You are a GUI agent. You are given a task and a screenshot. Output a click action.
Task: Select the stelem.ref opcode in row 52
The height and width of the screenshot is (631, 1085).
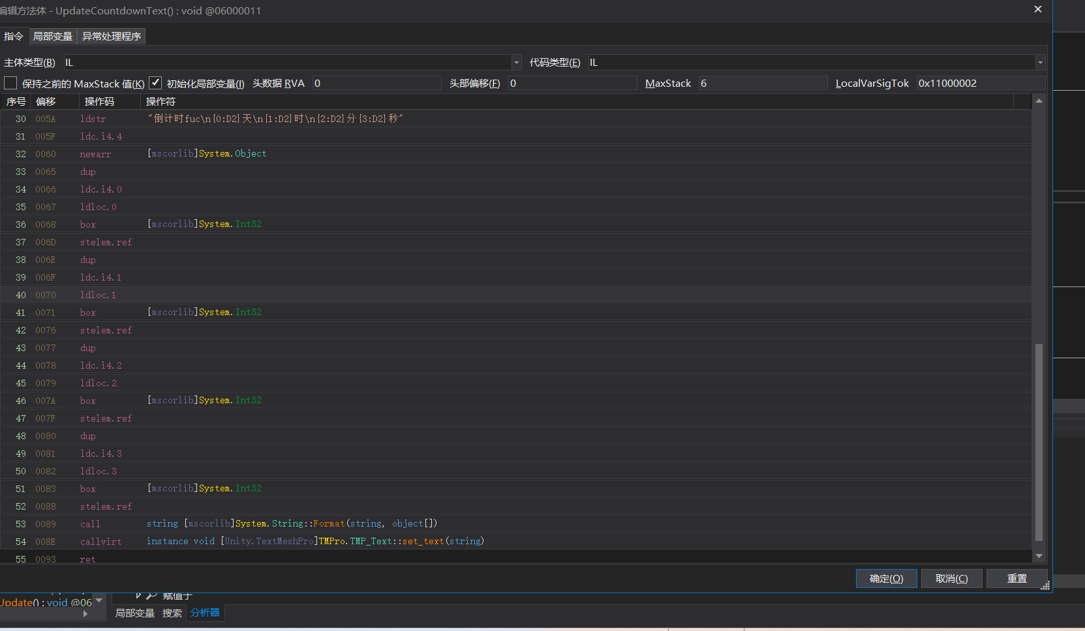106,506
